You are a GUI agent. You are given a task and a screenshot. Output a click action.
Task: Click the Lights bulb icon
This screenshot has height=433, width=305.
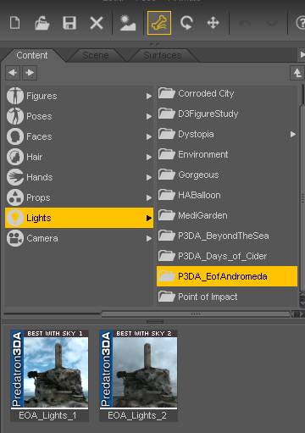(15, 218)
